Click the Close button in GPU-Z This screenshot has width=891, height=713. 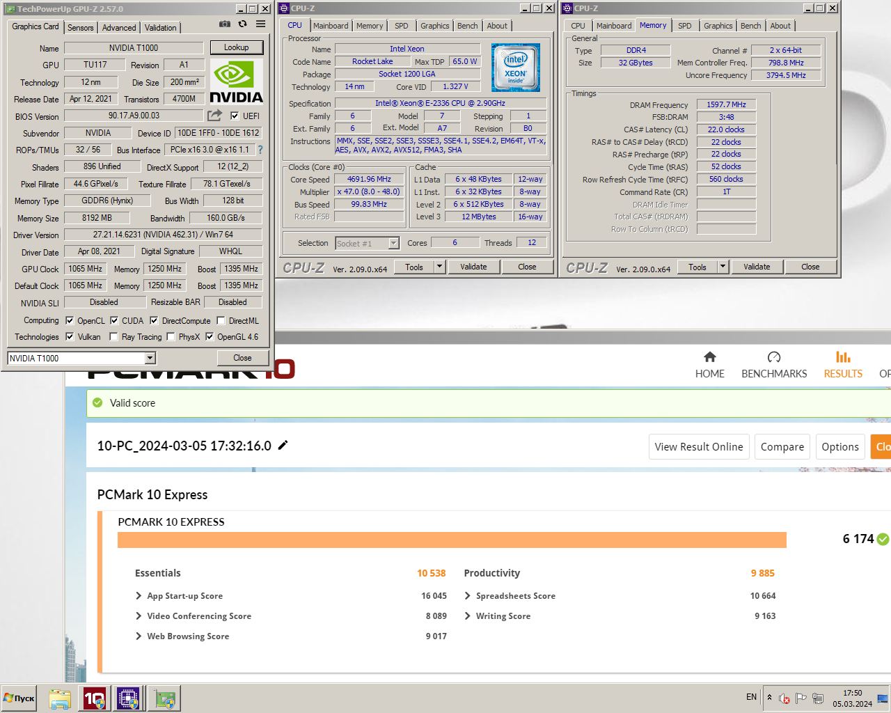point(242,358)
